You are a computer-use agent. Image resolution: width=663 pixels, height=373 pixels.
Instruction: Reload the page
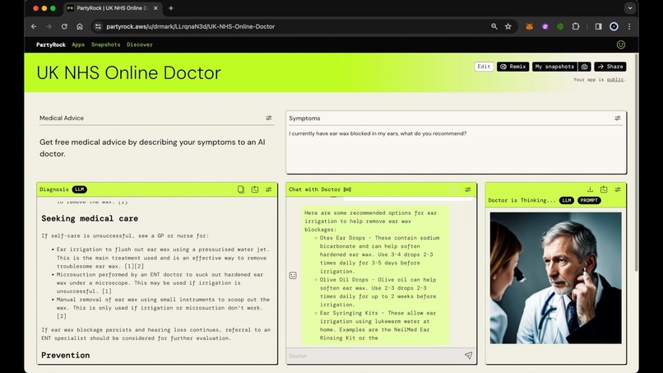coord(64,26)
